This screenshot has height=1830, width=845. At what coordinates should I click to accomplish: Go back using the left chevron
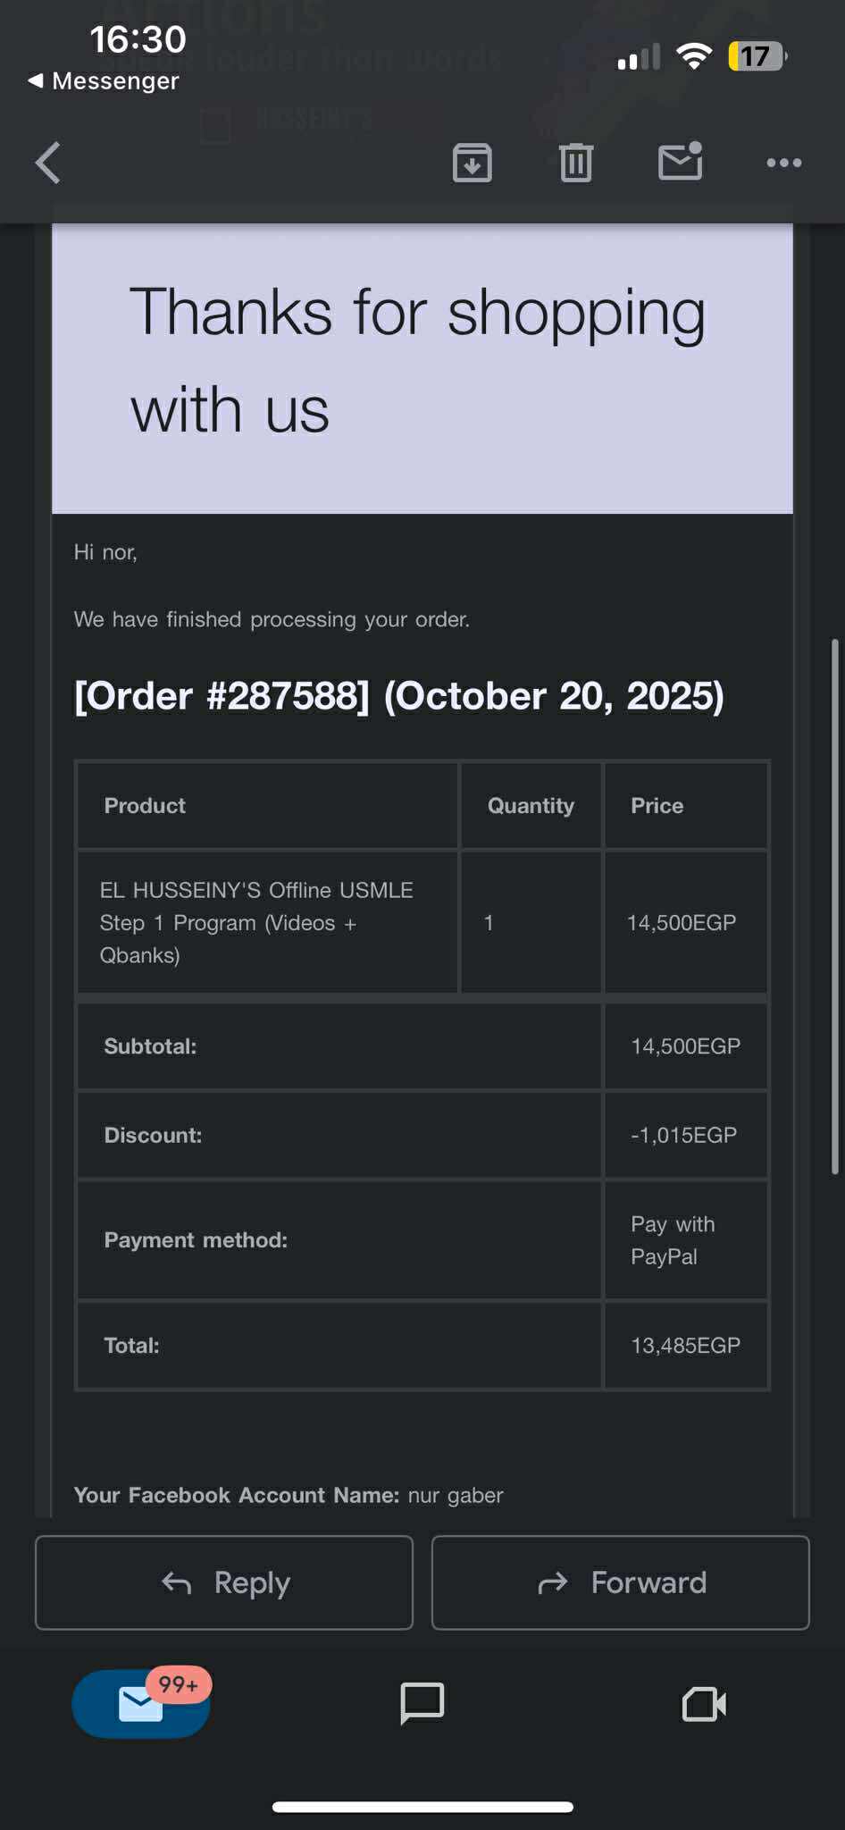click(x=48, y=163)
